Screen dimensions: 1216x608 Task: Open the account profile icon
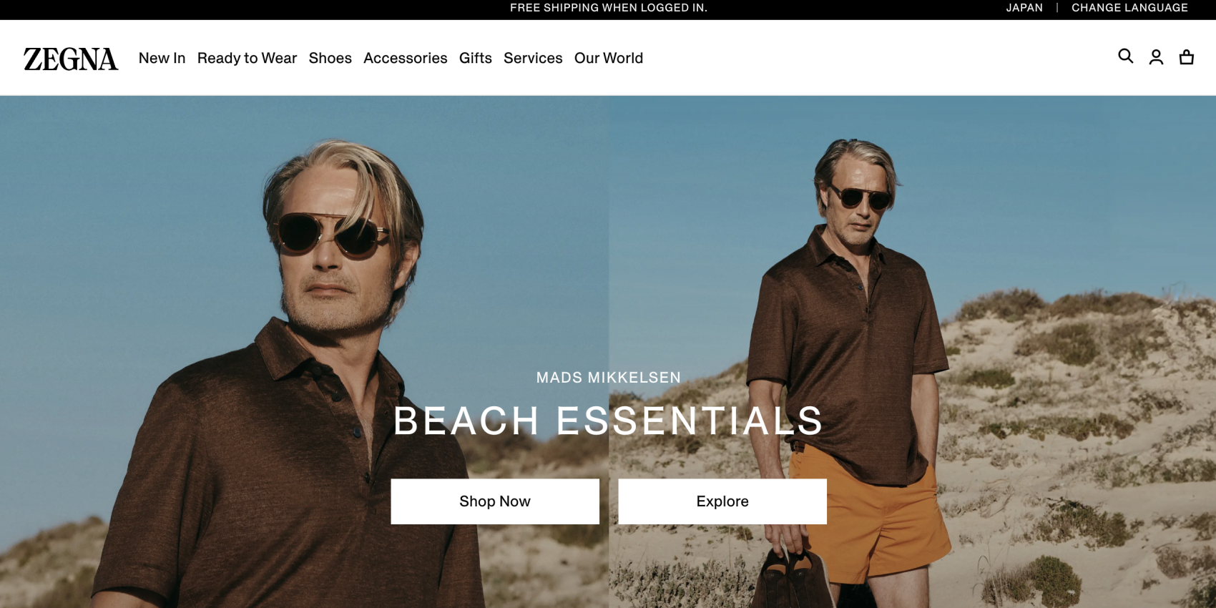pos(1156,57)
